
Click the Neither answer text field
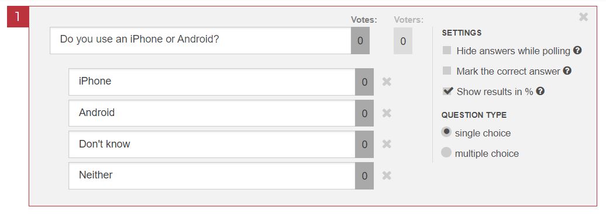point(212,176)
